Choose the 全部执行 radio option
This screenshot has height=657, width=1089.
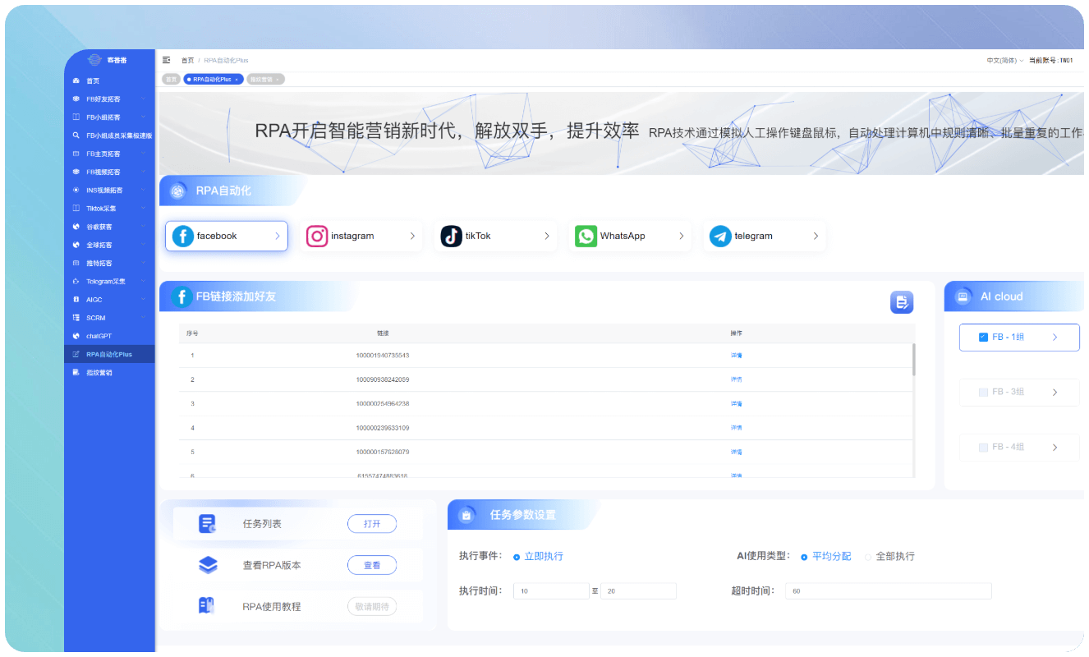[x=868, y=557]
